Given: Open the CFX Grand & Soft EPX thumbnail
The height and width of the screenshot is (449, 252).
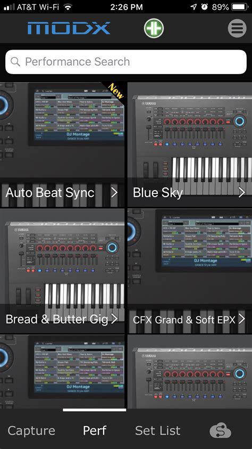Looking at the screenshot, I should [x=190, y=271].
